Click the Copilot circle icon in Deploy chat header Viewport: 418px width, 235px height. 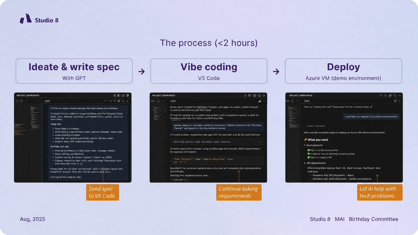(x=395, y=101)
